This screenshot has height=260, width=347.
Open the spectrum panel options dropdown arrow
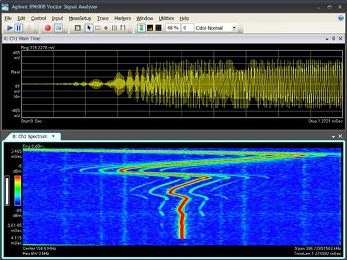tap(333, 136)
